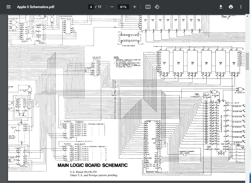Click the zoom in plus button
Viewport: 251px width, 183px height.
click(135, 7)
